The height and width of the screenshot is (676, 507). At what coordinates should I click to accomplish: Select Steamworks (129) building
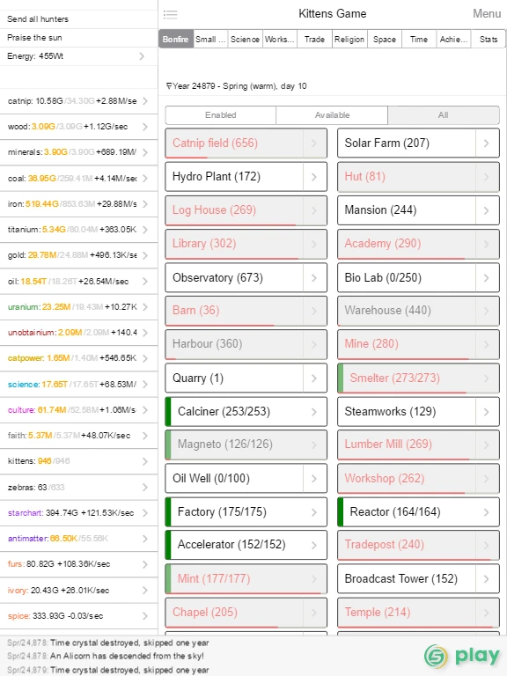(x=407, y=412)
